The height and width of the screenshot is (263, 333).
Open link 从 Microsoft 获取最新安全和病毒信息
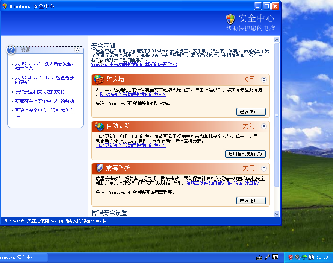(x=45, y=66)
